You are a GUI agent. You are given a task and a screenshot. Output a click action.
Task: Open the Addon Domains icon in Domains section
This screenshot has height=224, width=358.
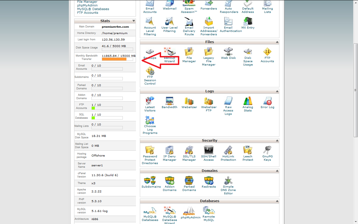tap(169, 180)
